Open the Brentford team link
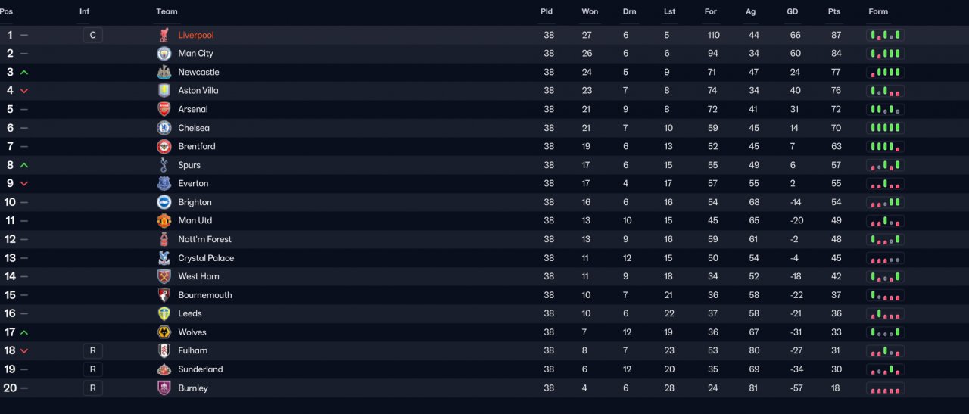Image resolution: width=969 pixels, height=414 pixels. tap(197, 146)
